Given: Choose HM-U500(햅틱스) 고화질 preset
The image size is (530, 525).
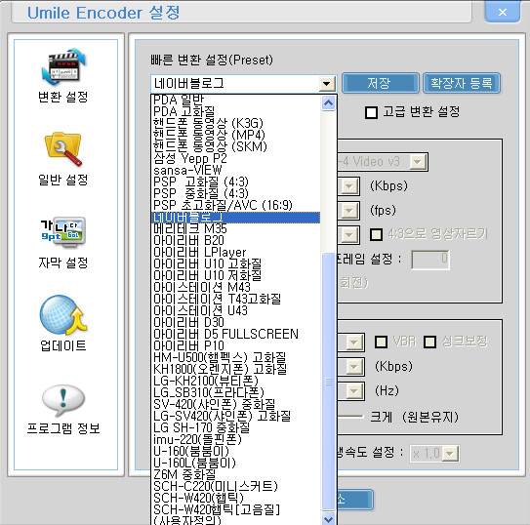Looking at the screenshot, I should tap(236, 357).
